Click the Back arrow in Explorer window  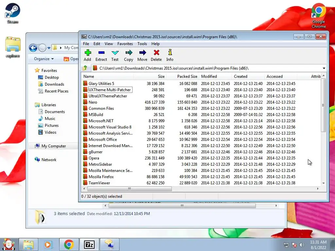tap(33, 48)
